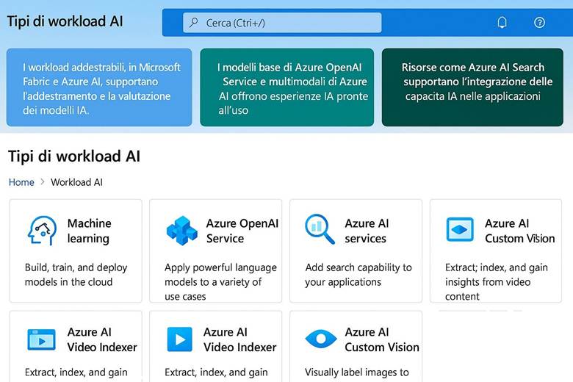The height and width of the screenshot is (382, 573).
Task: Click the breadcrumb chevron after Home
Action: [x=43, y=182]
